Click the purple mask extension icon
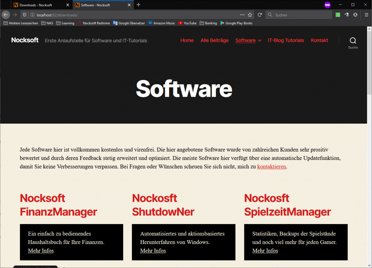 pyautogui.click(x=327, y=5)
